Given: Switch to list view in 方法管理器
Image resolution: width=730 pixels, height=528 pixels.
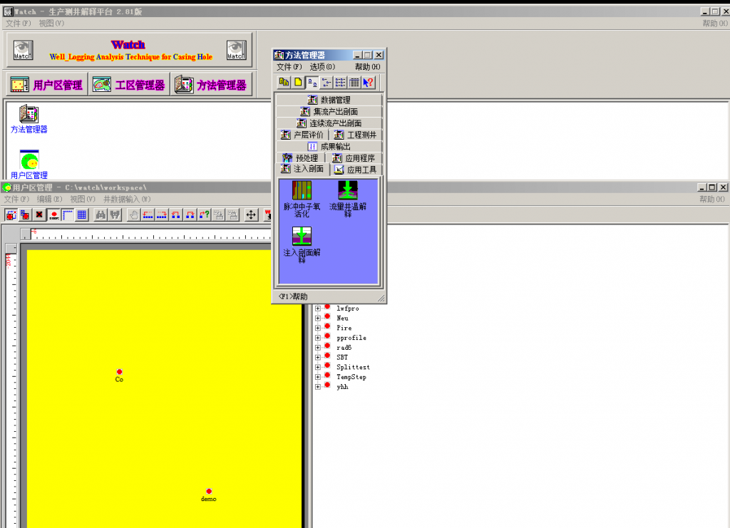Looking at the screenshot, I should point(340,83).
